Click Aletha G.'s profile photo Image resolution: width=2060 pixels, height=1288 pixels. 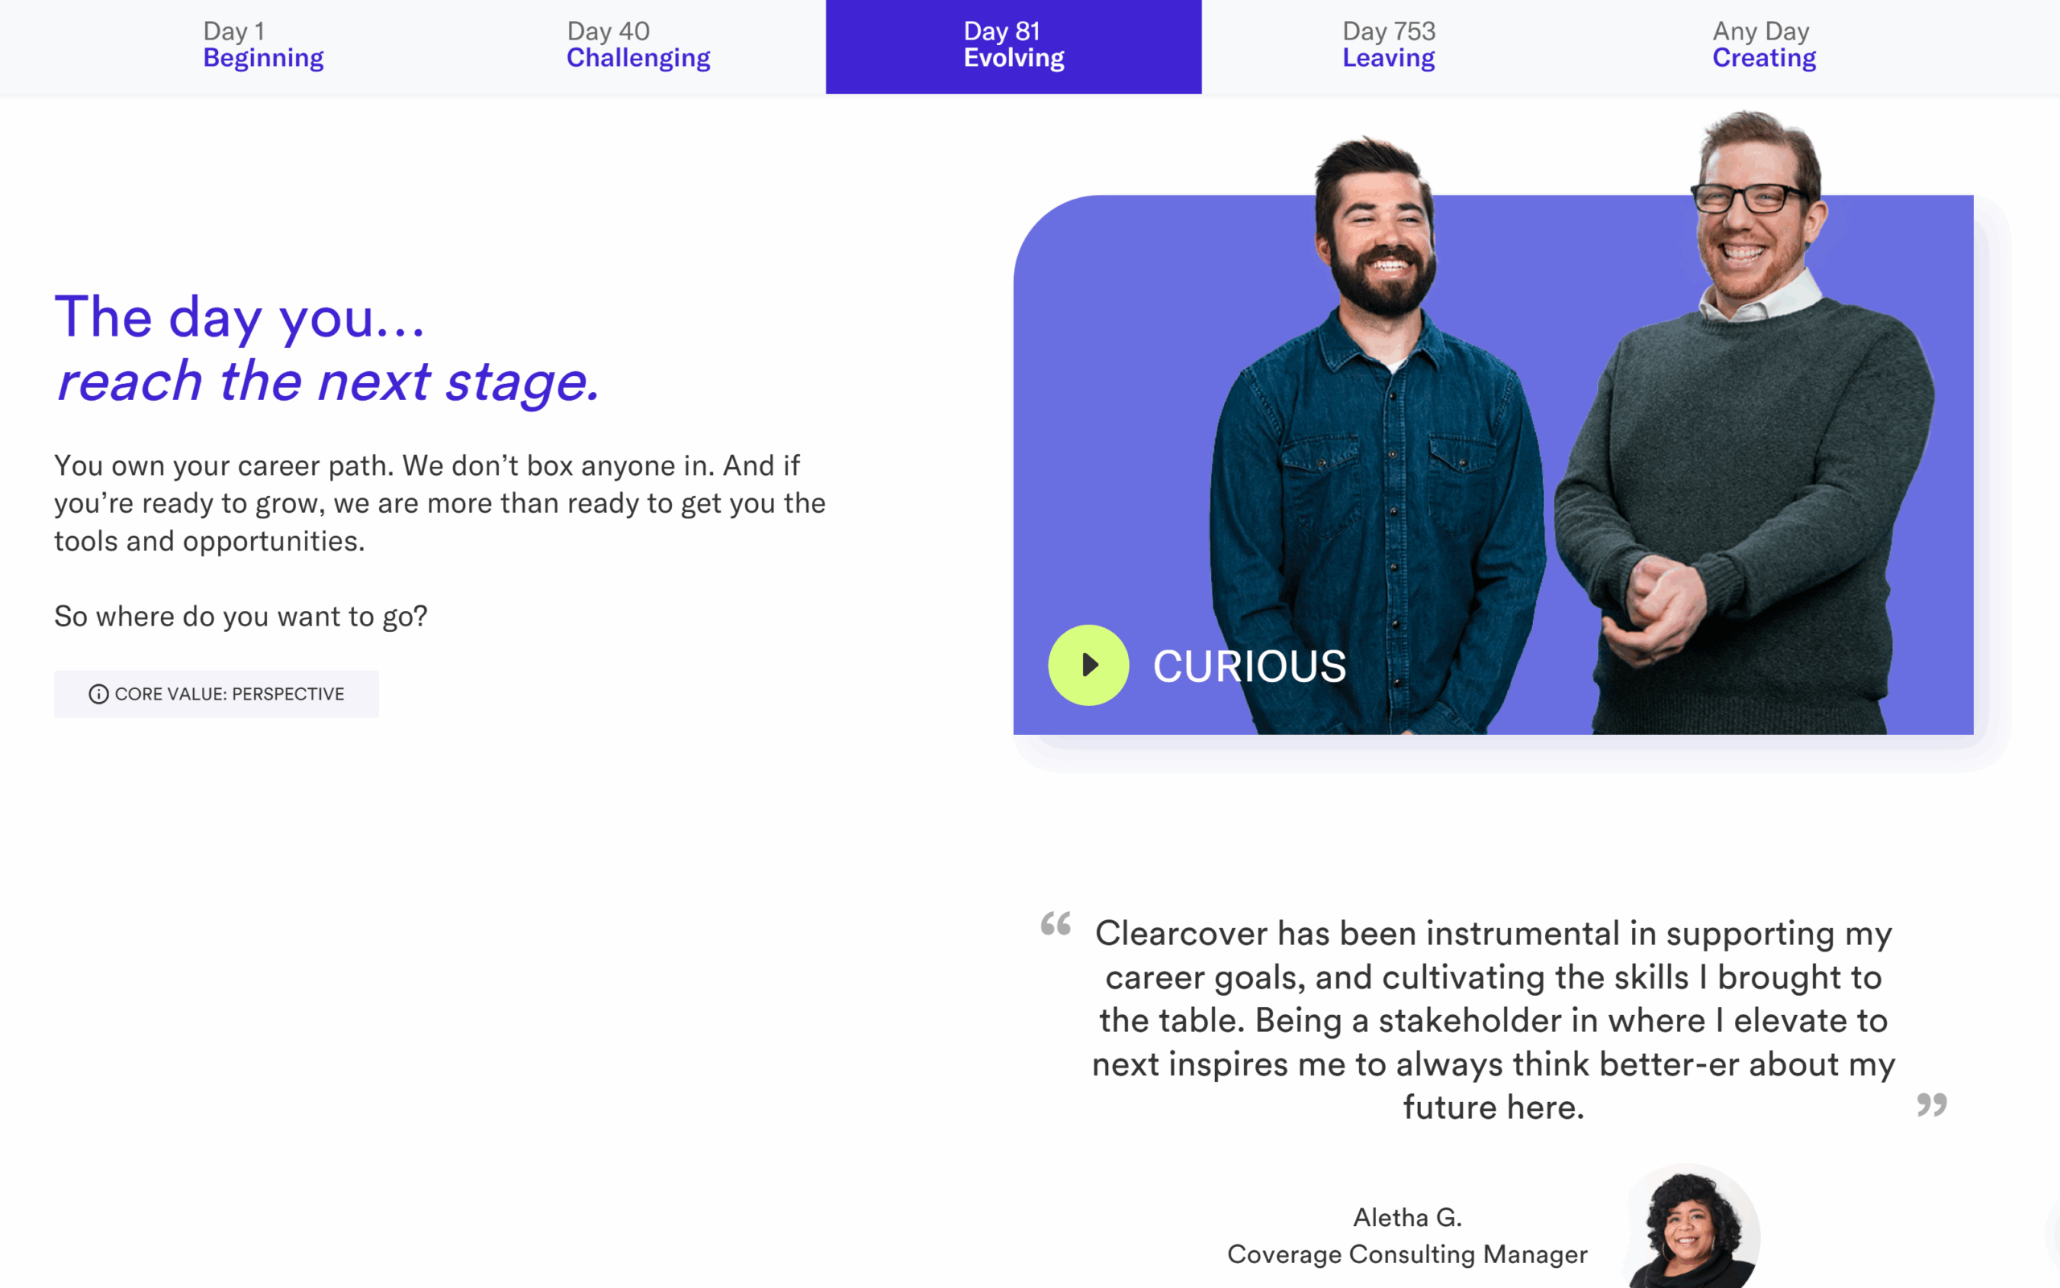click(x=1691, y=1228)
